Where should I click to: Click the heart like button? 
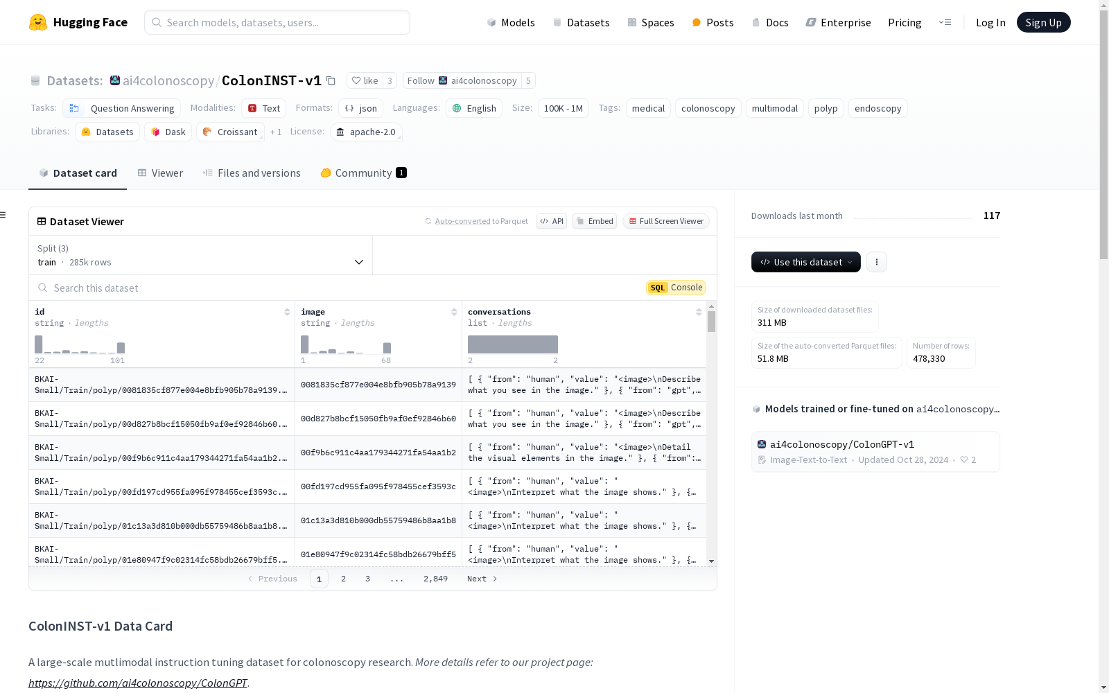[365, 81]
